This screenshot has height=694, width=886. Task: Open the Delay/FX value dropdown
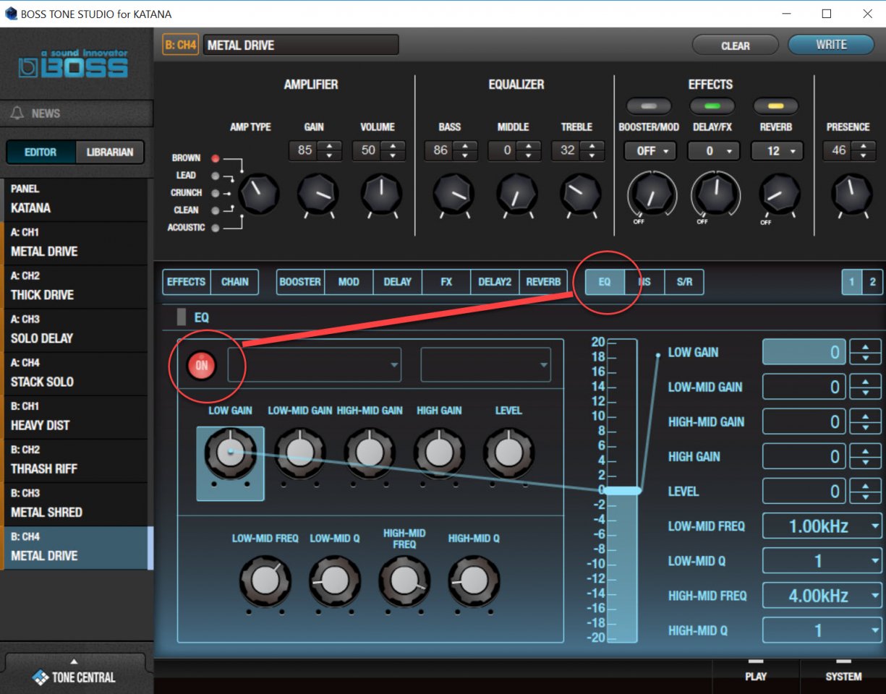pos(714,151)
